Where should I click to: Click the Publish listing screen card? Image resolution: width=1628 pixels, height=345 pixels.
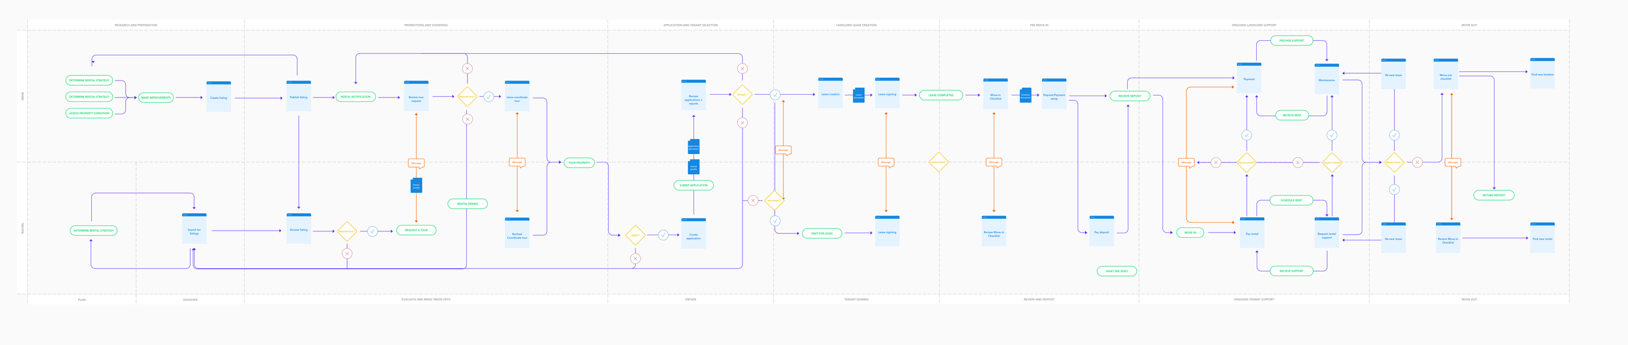[299, 96]
